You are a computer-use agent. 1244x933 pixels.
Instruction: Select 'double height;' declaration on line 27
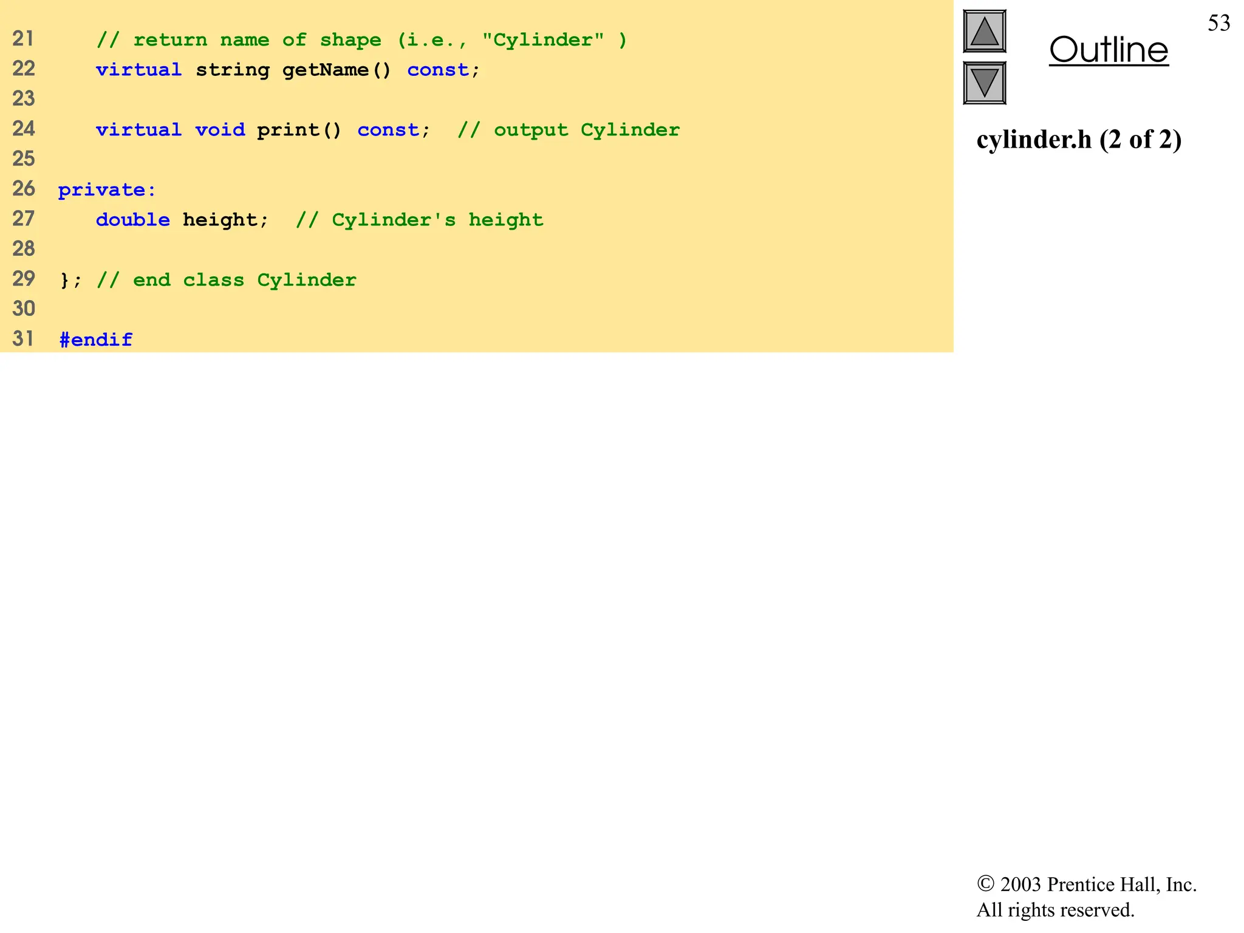coord(182,219)
